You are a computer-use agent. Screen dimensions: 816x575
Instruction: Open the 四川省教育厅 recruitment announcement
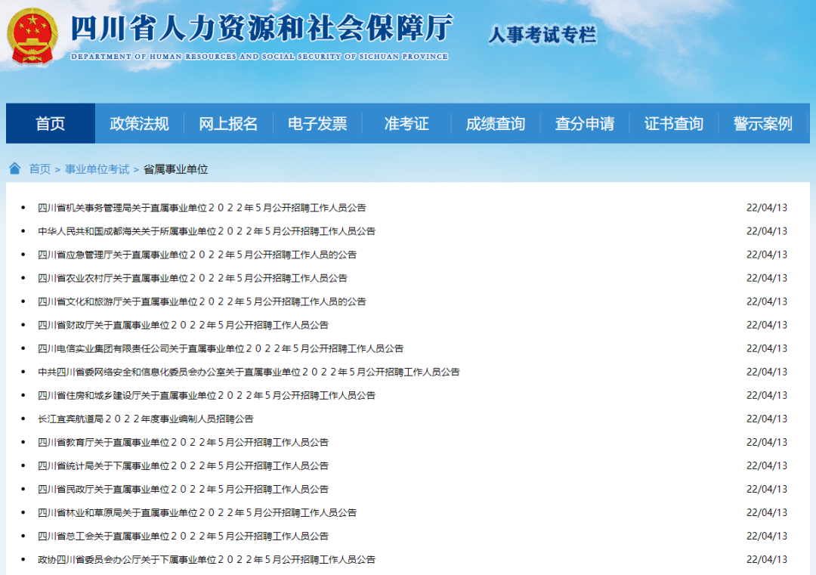[x=183, y=442]
